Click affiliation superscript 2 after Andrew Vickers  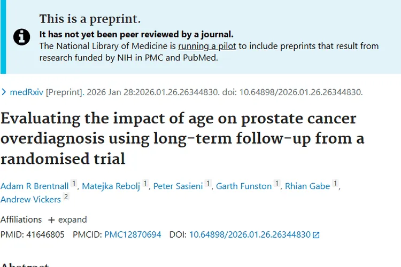click(66, 197)
